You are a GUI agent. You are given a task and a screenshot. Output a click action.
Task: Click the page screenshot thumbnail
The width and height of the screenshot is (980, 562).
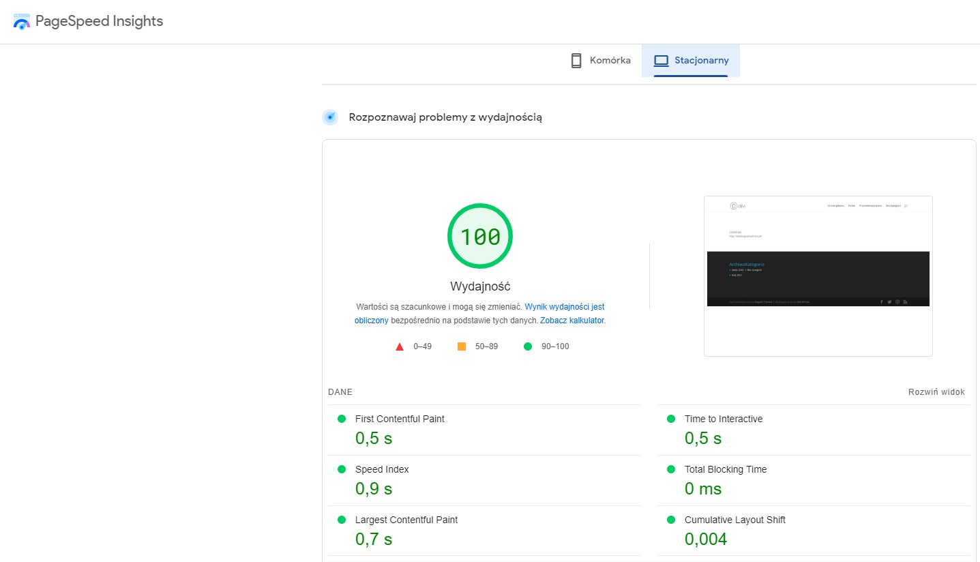pos(818,276)
